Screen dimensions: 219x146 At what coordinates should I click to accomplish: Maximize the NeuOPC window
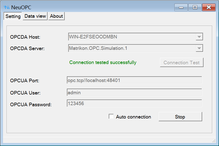click(x=195, y=7)
